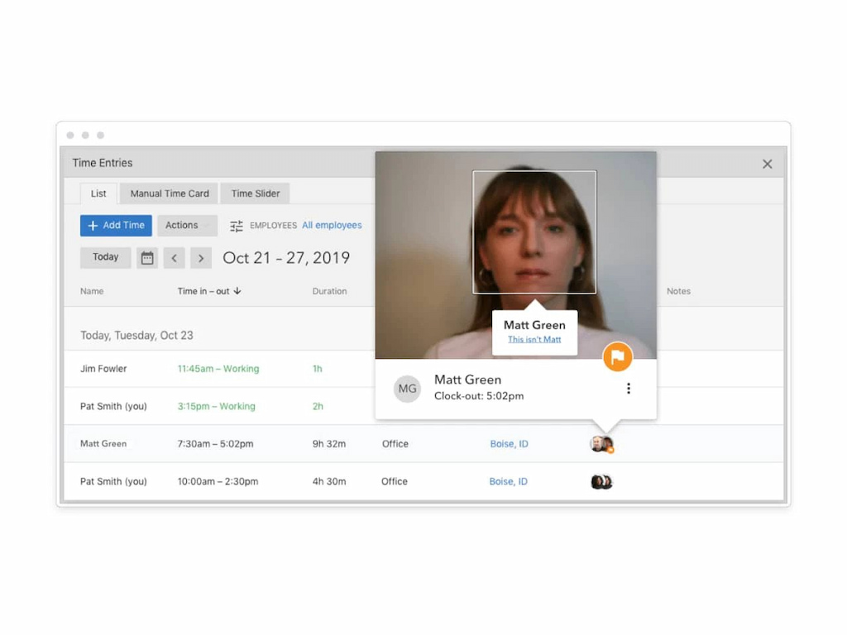Click the employee filter sliders icon
Image resolution: width=847 pixels, height=635 pixels.
[237, 226]
